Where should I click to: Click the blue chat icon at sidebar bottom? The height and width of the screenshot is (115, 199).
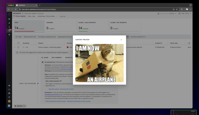[x=9, y=106]
